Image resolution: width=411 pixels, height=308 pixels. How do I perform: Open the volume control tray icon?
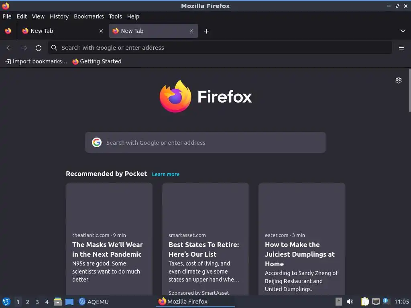[350, 302]
